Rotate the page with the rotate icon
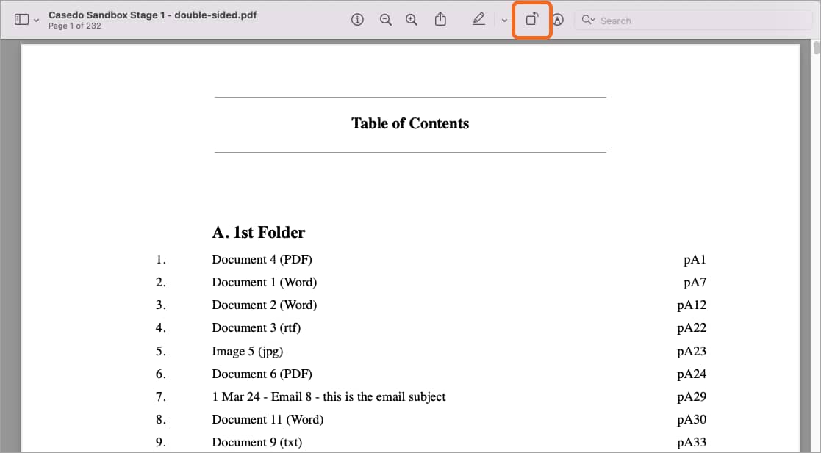Image resolution: width=821 pixels, height=453 pixels. click(532, 19)
